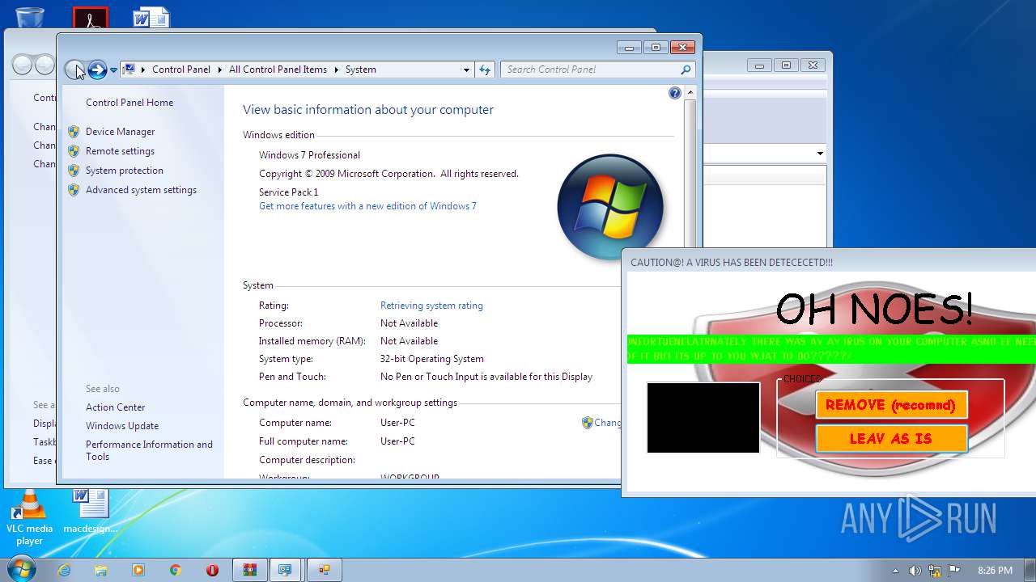Open the Word document icon at desktop top

tap(151, 16)
